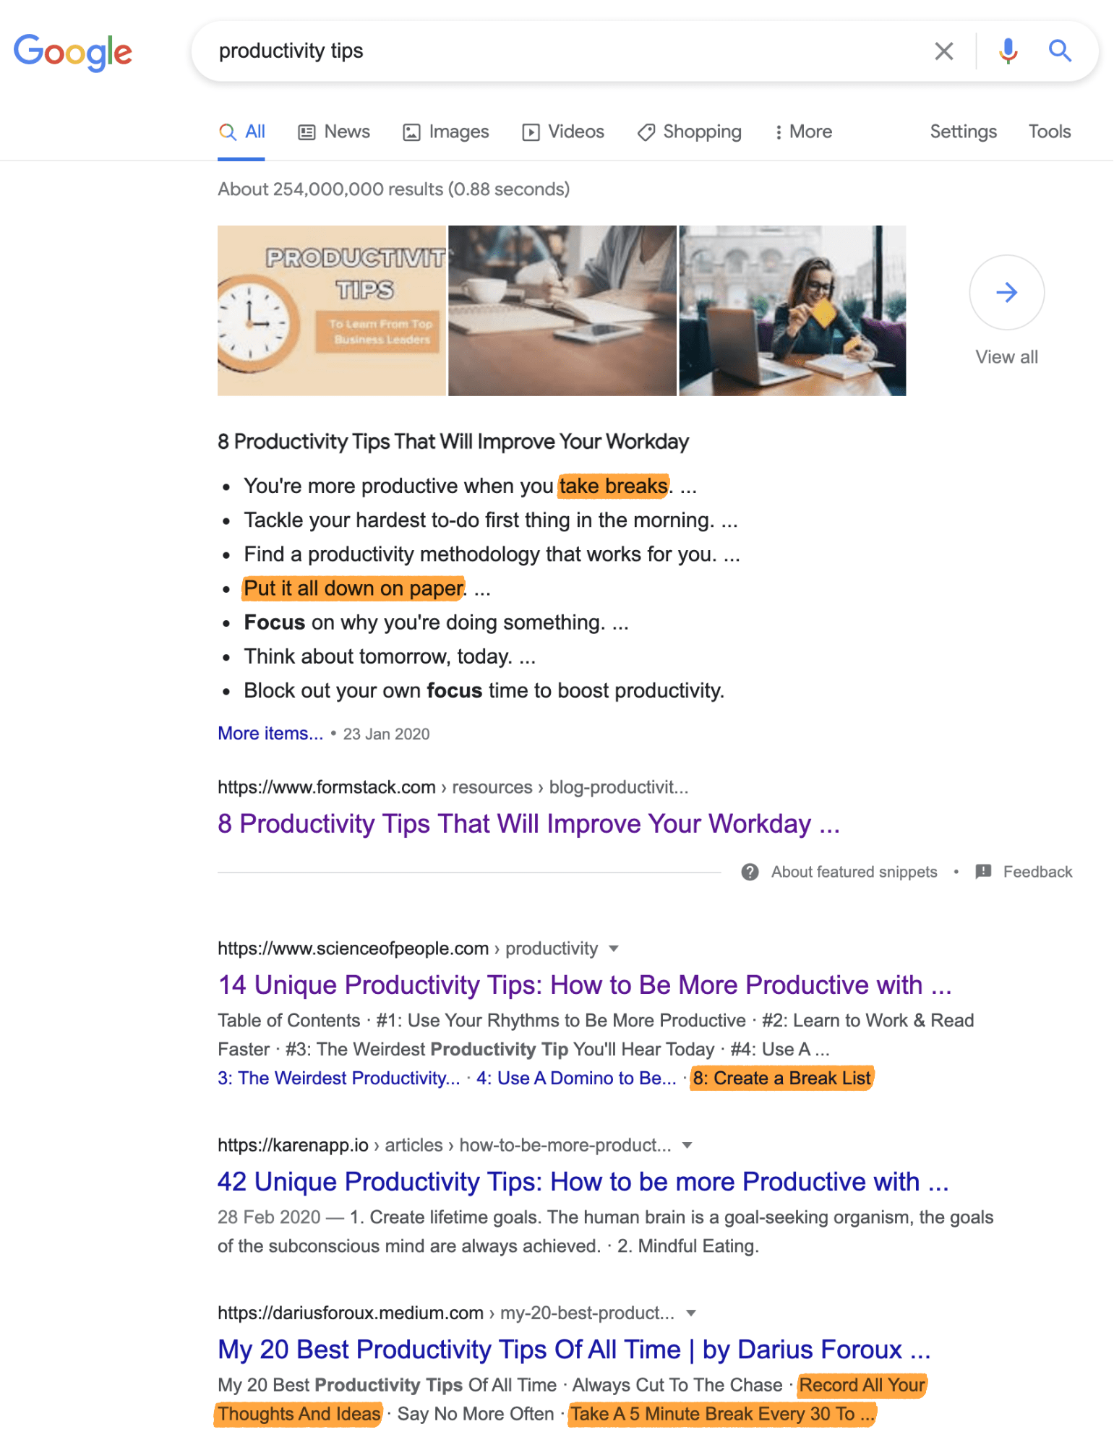Screen dimensions: 1114x1445
Task: Submit search with magnifying glass icon
Action: (1060, 51)
